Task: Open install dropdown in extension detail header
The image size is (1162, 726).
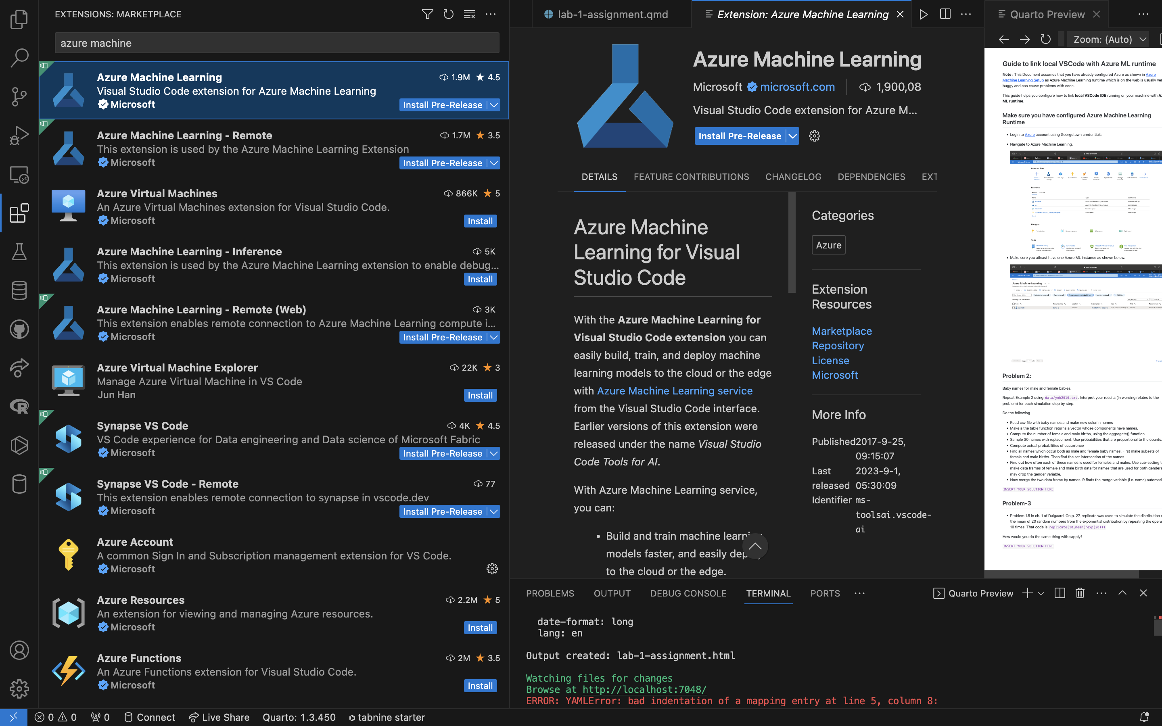Action: (x=793, y=136)
